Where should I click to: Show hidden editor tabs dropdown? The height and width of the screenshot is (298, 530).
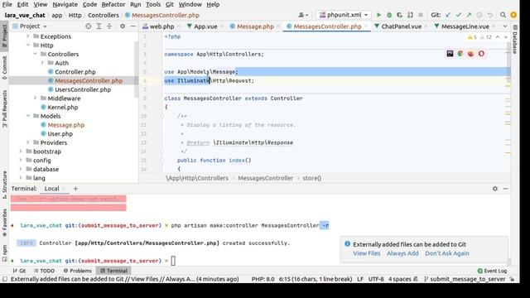tap(505, 26)
